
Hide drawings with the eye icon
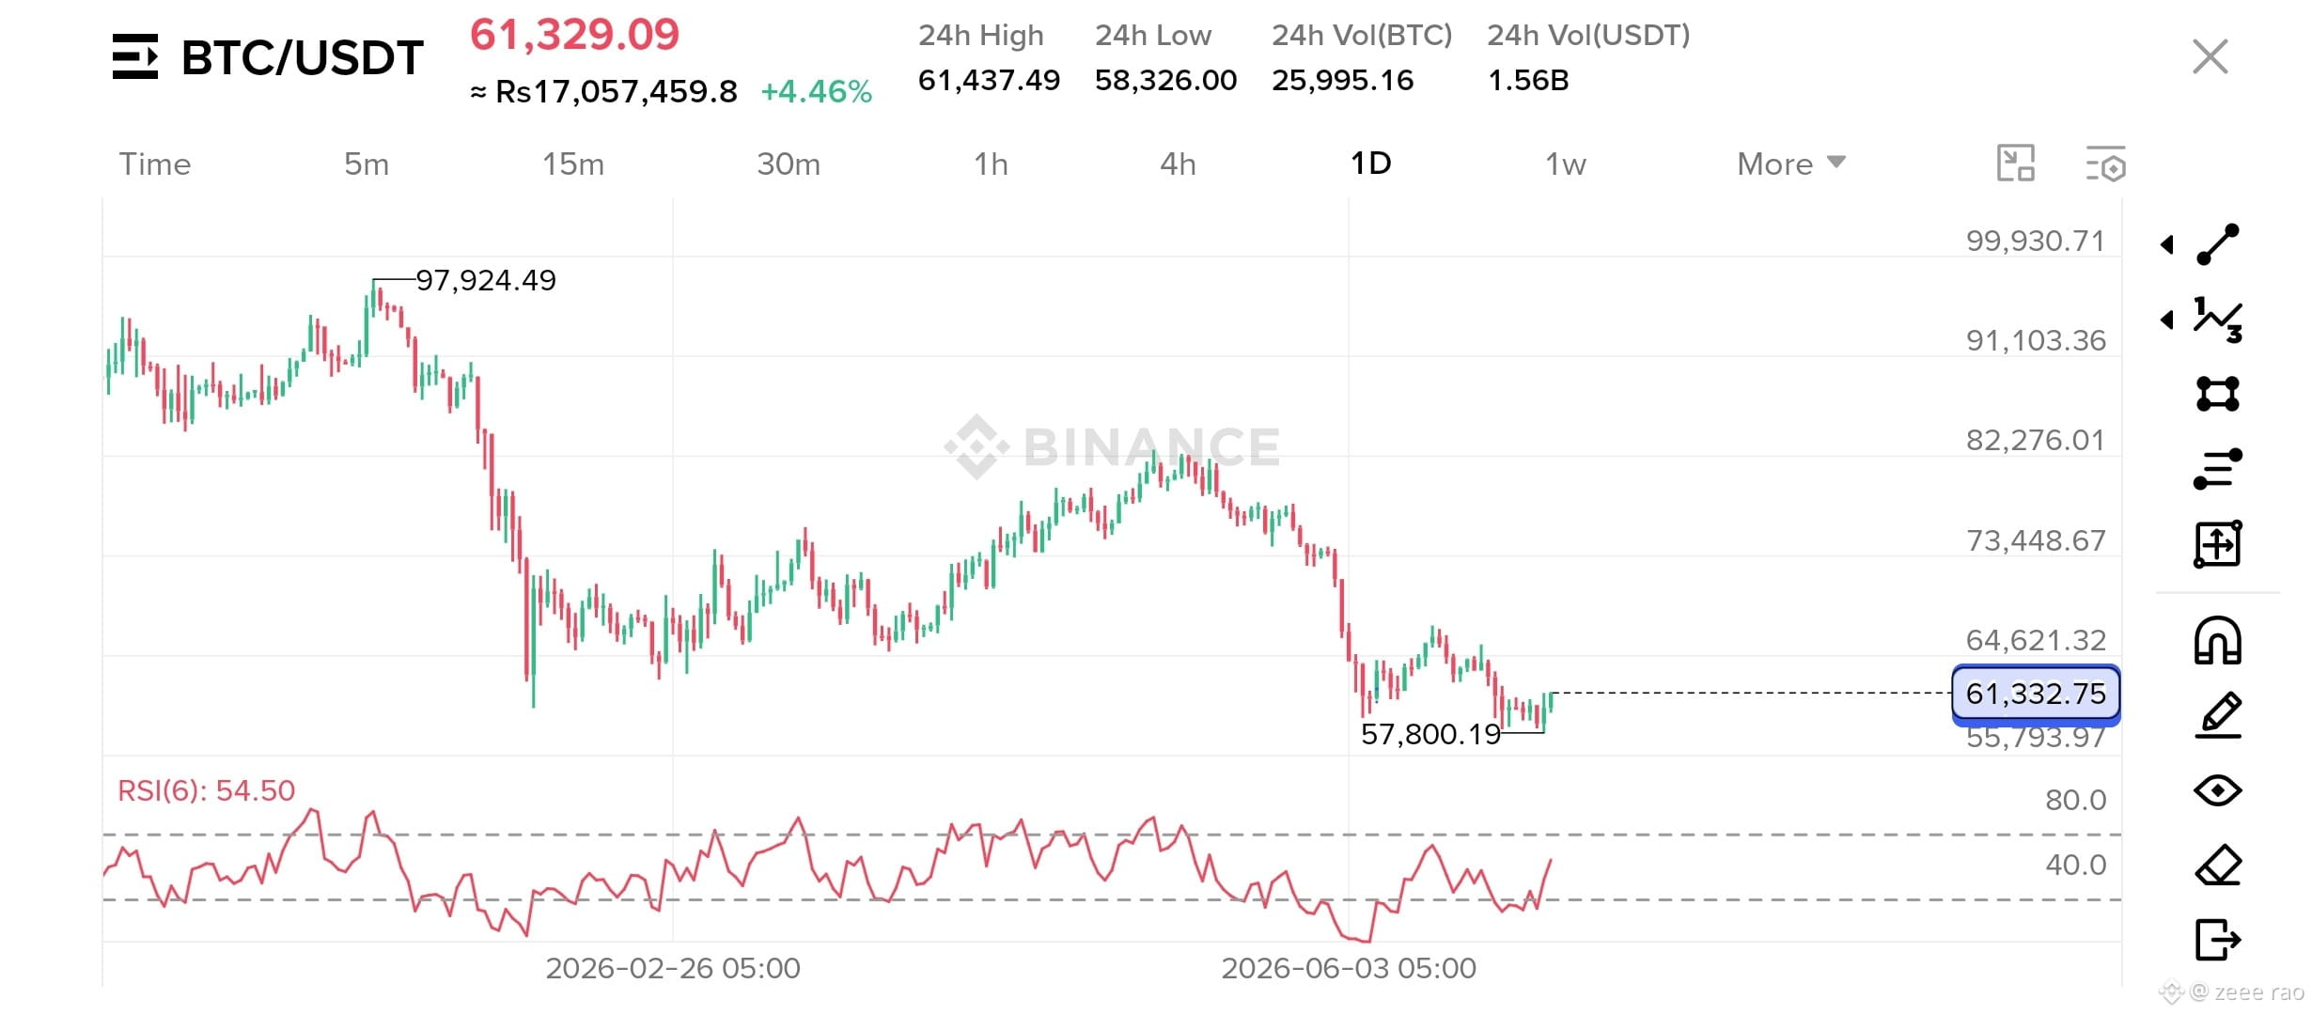click(2217, 790)
